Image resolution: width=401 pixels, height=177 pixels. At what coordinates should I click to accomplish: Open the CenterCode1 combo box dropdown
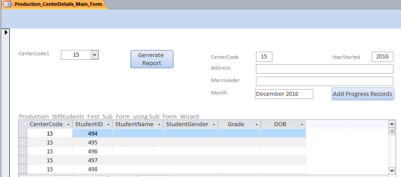coord(95,54)
